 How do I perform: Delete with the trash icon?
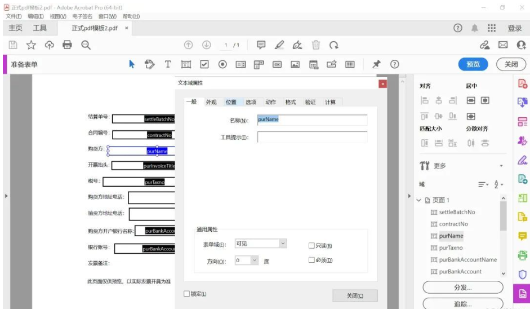coord(316,45)
